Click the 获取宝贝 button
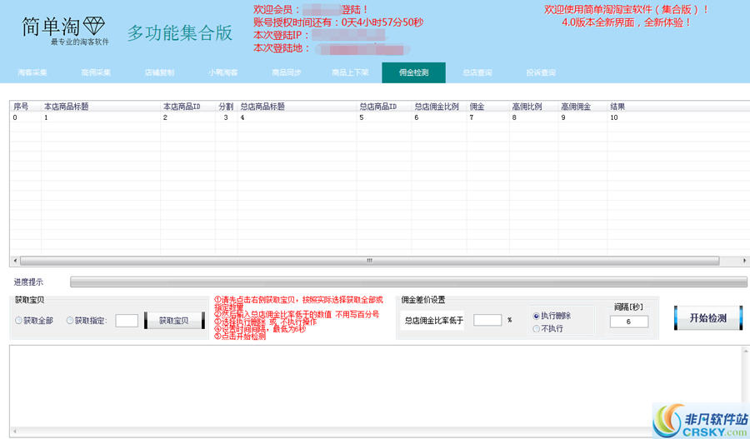The height and width of the screenshot is (439, 750). [174, 321]
